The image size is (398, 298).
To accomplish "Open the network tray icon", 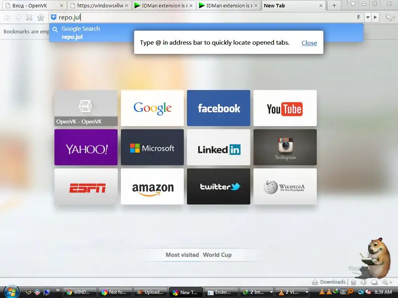I will pyautogui.click(x=361, y=292).
